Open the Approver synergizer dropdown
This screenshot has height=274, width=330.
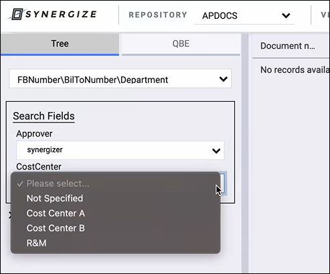[120, 150]
